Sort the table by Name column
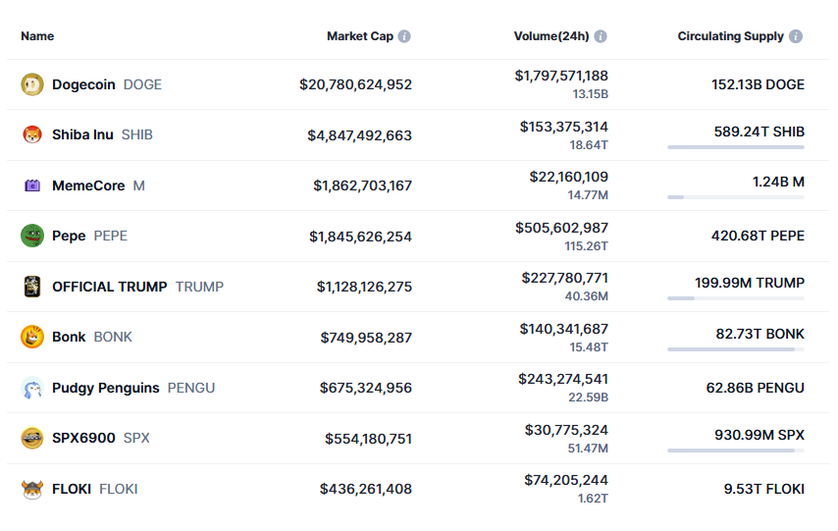838x531 pixels. [37, 36]
